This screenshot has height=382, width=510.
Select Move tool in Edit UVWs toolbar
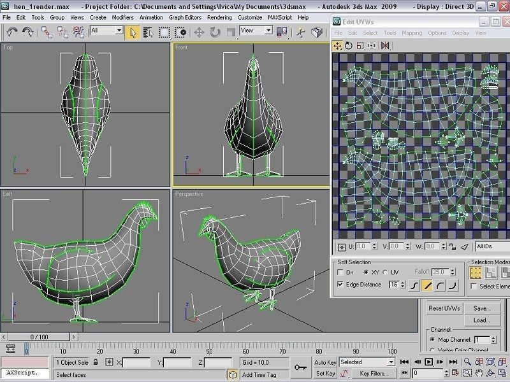tap(338, 46)
